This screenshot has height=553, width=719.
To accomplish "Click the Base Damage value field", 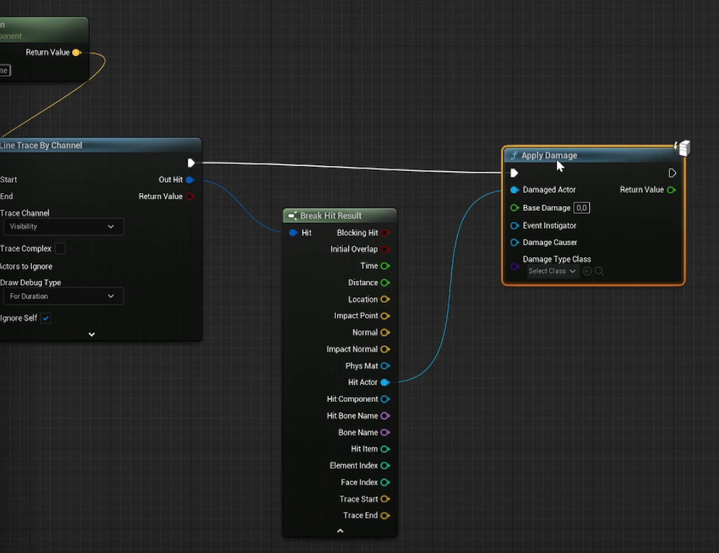I will [581, 208].
